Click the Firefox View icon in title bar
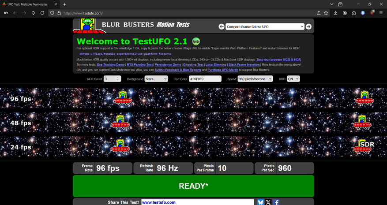The width and height of the screenshot is (387, 205). [340, 4]
